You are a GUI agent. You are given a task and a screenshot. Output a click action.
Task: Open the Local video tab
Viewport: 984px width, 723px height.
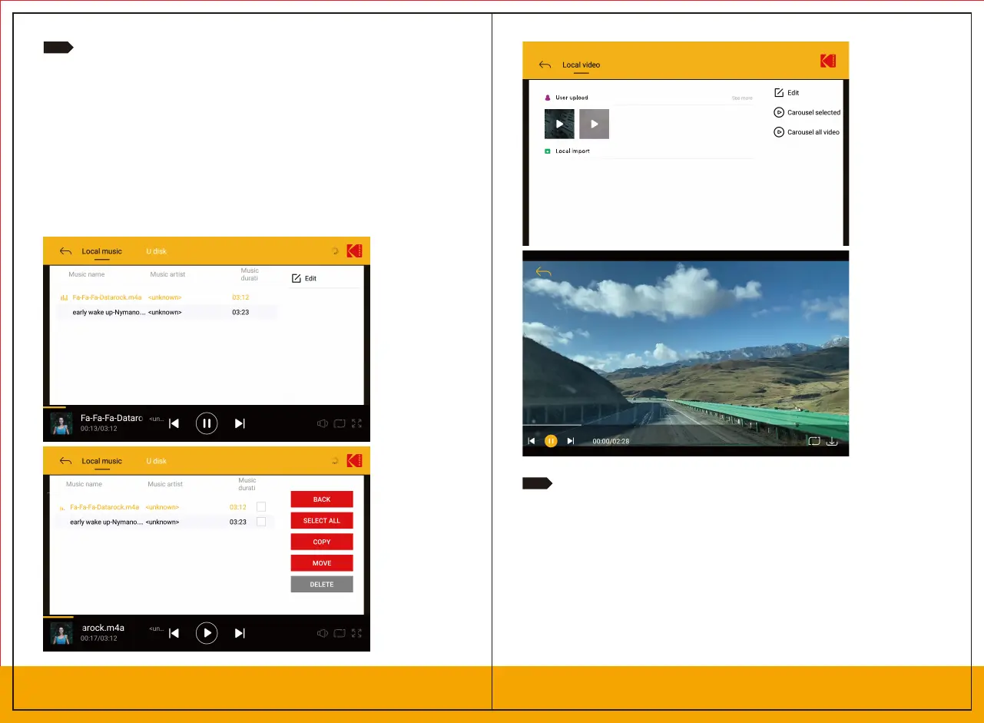tap(581, 65)
